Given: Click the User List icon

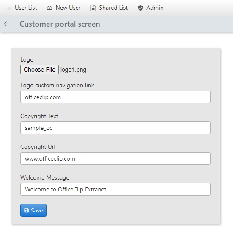Looking at the screenshot, I should 8,8.
